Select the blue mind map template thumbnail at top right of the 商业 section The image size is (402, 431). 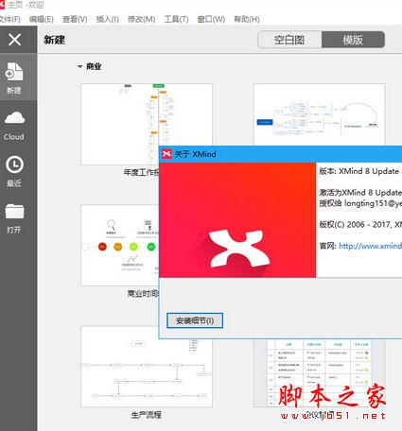coord(319,114)
